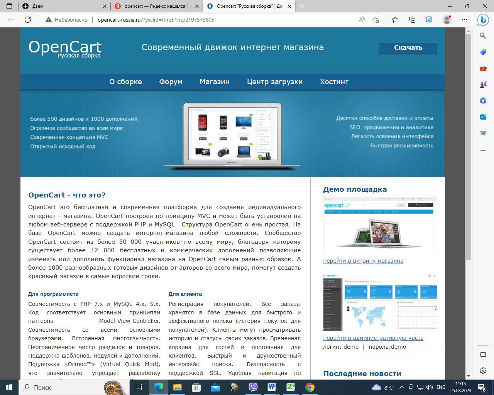494x395 pixels.
Task: Open sidebar settings gear icon
Action: tap(483, 371)
